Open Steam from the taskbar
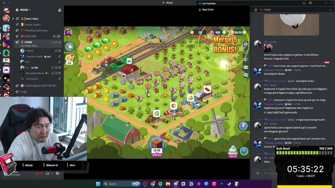335x188 pixels. point(229,184)
